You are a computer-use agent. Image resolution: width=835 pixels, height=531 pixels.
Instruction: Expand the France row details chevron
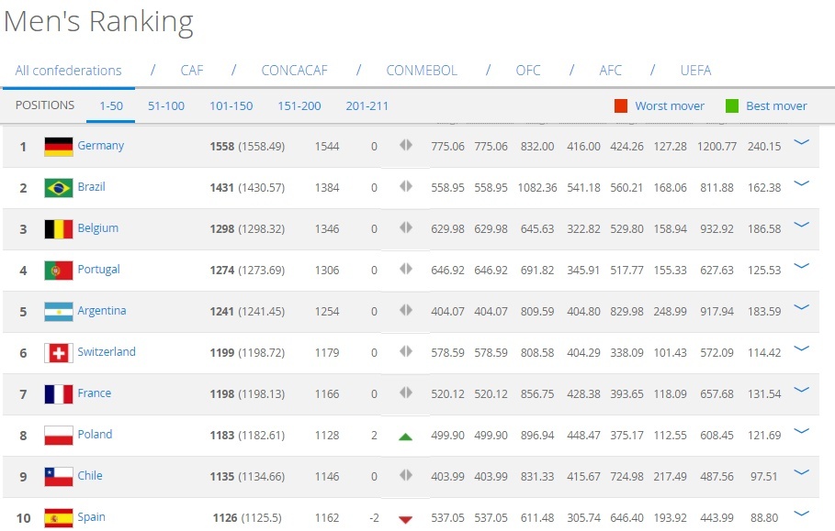click(x=801, y=390)
